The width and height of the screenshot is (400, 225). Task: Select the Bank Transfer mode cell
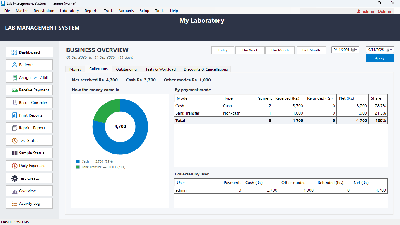click(x=198, y=113)
